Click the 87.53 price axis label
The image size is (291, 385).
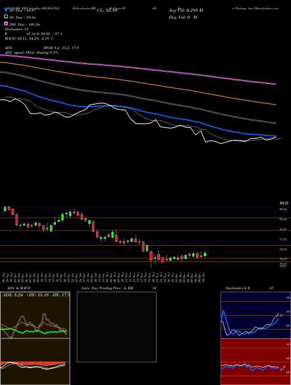coord(283,239)
